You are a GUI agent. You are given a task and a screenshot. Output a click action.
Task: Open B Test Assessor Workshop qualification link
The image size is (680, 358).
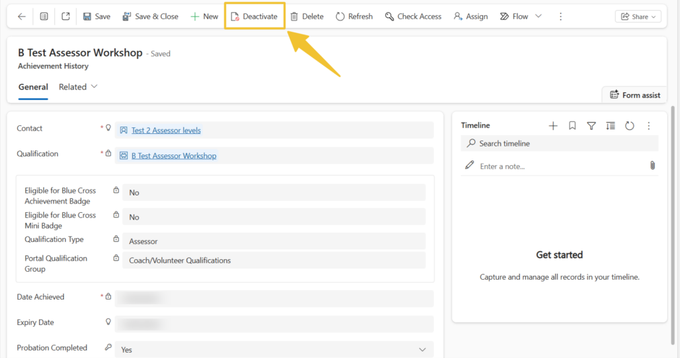click(173, 156)
